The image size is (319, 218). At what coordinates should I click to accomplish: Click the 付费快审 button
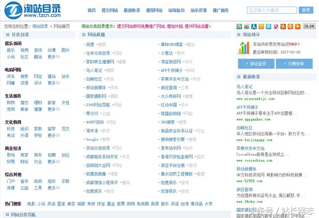coord(294,64)
